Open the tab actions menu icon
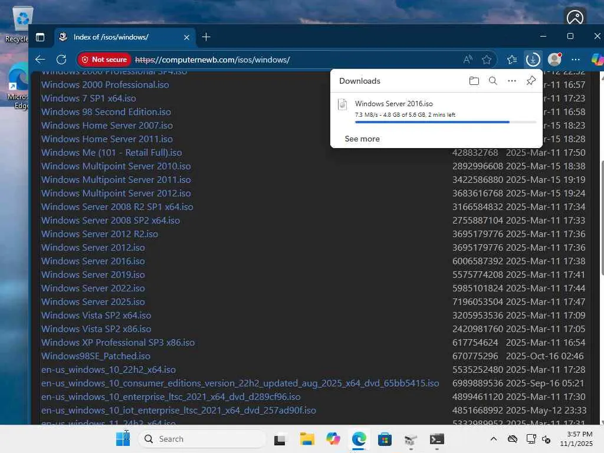The width and height of the screenshot is (604, 453). point(40,37)
